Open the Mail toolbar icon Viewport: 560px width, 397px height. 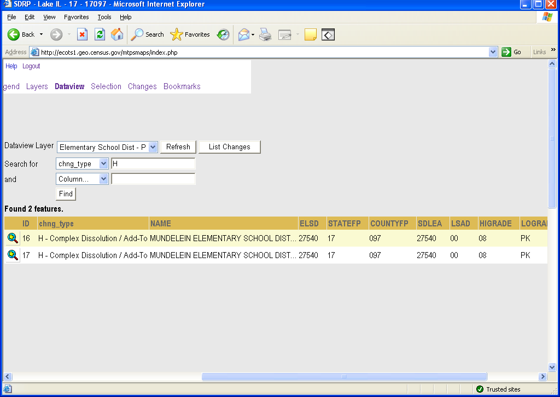(244, 34)
